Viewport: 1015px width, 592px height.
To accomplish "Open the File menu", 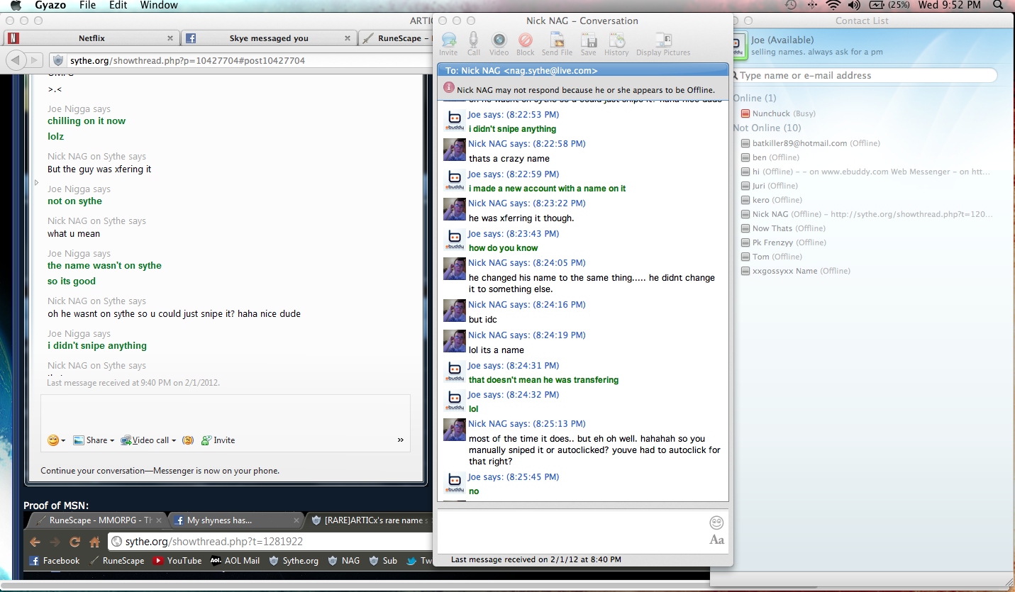I will pos(87,6).
